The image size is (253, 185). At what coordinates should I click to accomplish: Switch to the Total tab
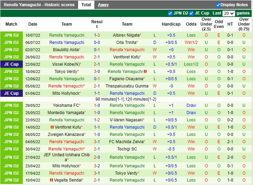pyautogui.click(x=86, y=5)
